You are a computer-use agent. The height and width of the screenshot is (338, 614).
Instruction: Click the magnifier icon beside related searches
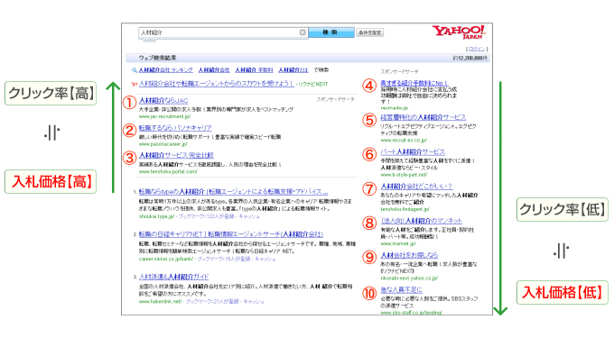point(135,70)
